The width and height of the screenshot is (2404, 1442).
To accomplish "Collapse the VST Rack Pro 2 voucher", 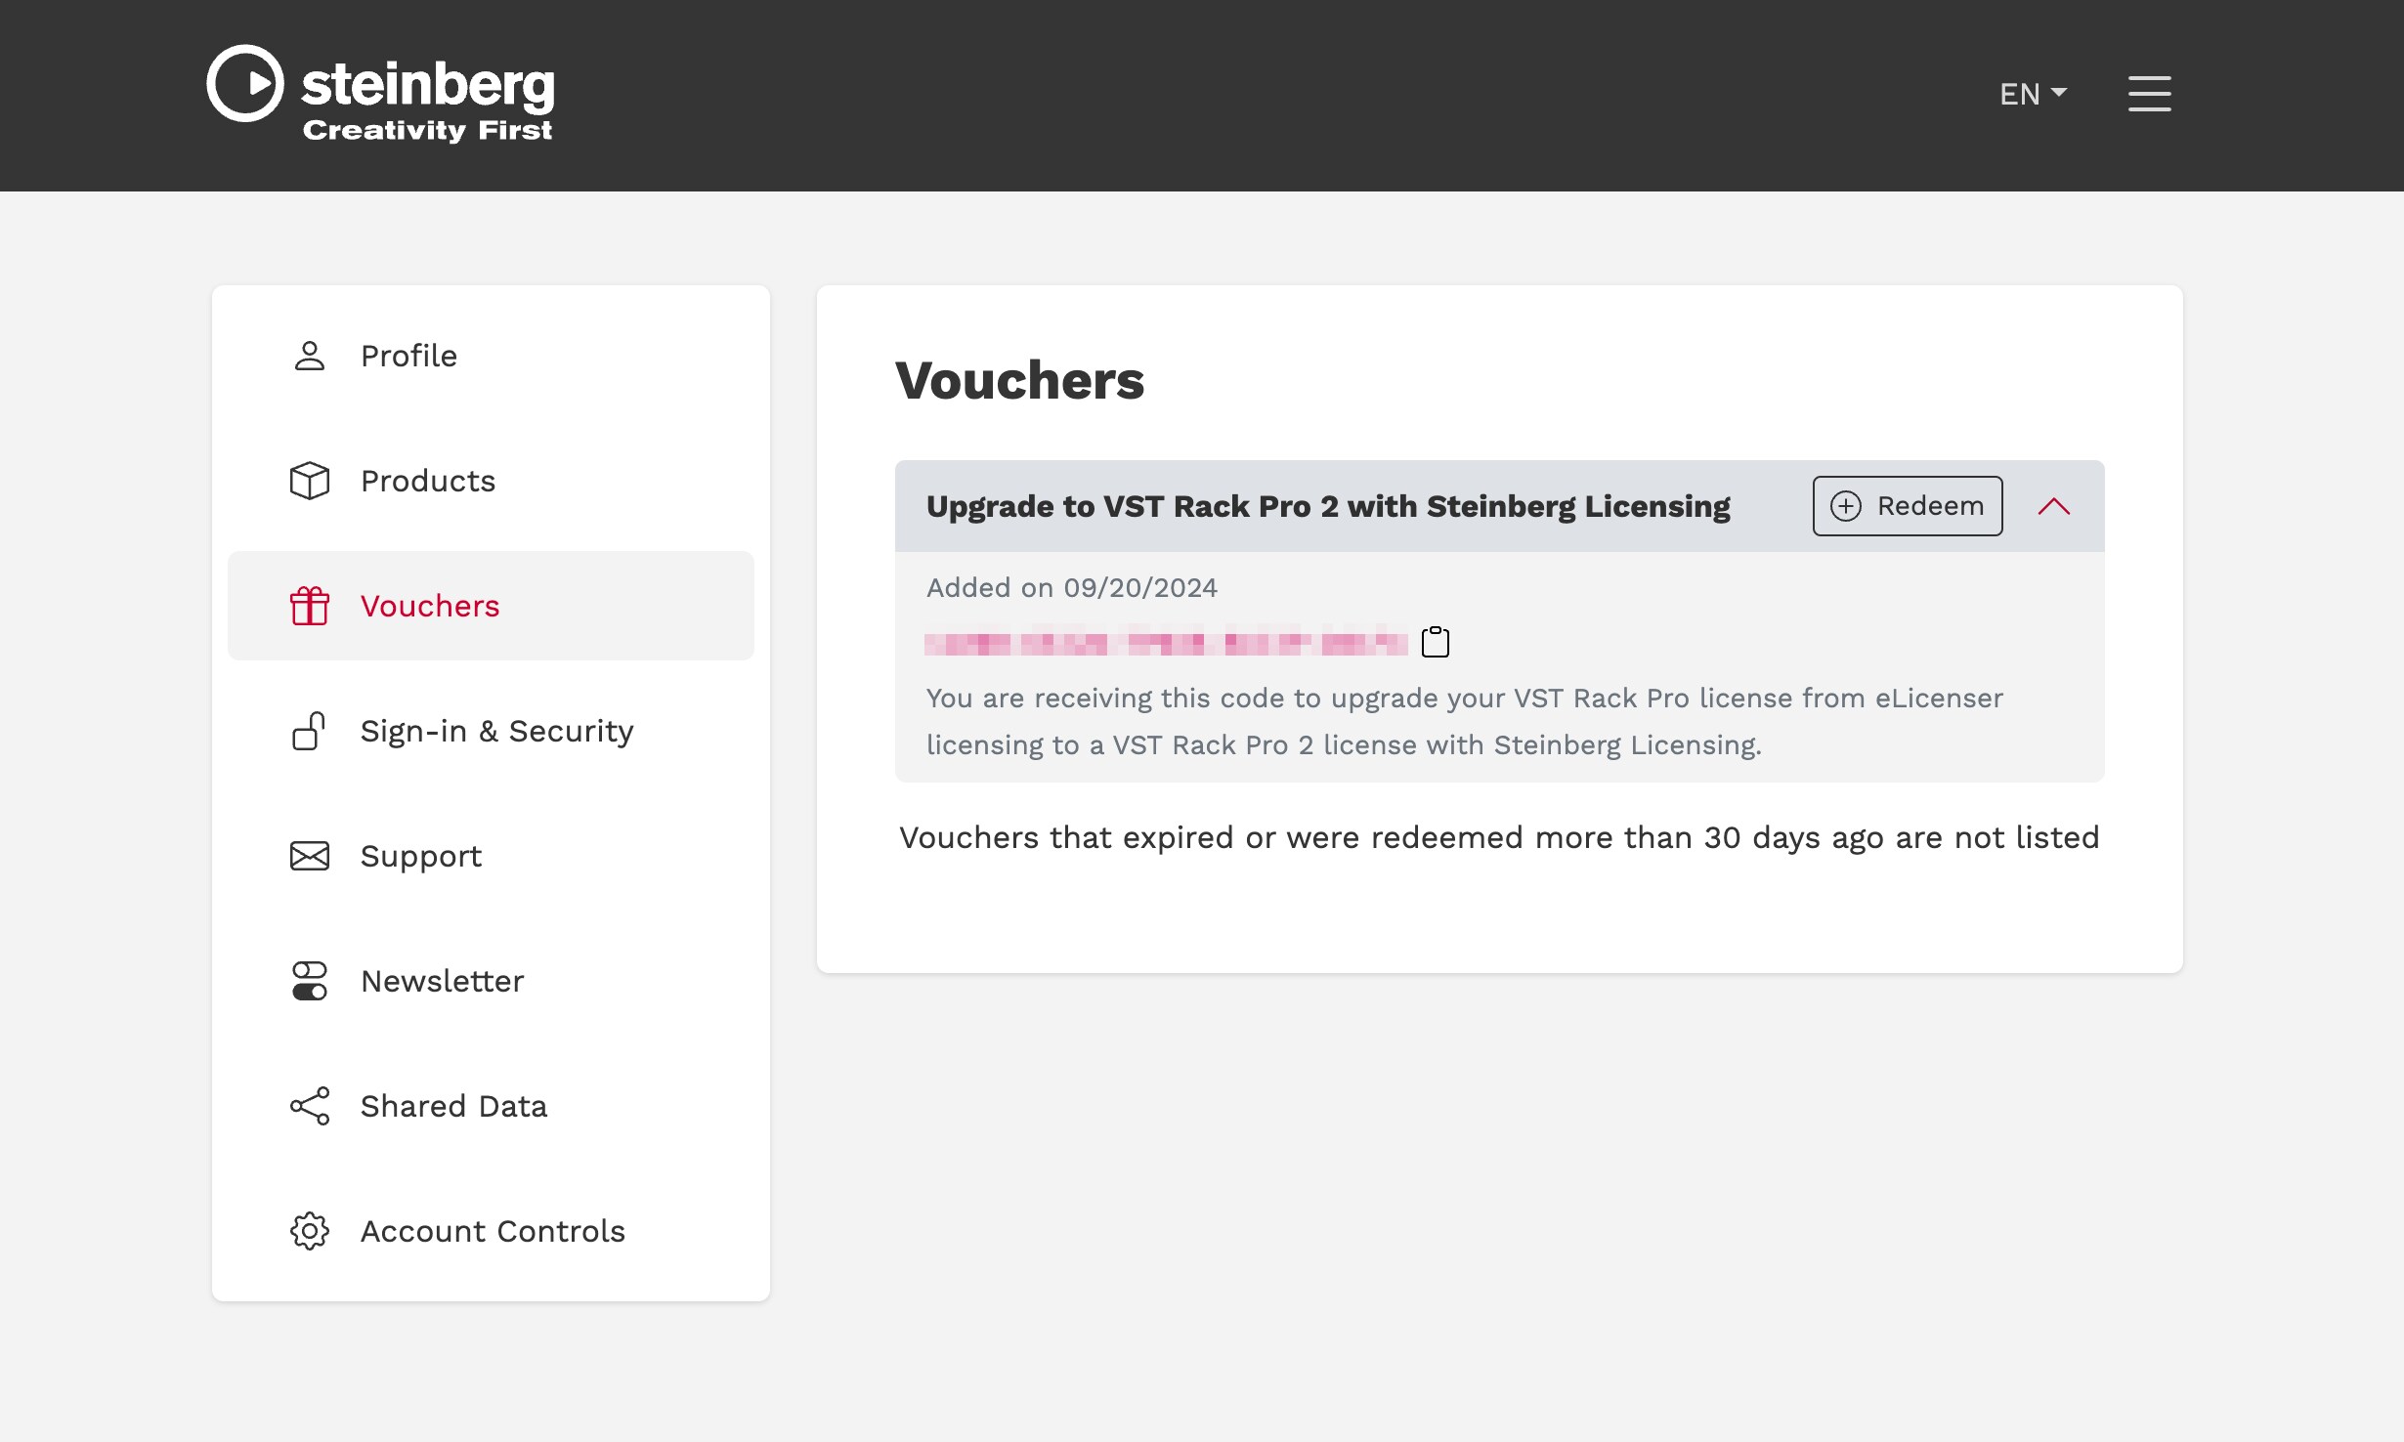I will pos(2054,505).
